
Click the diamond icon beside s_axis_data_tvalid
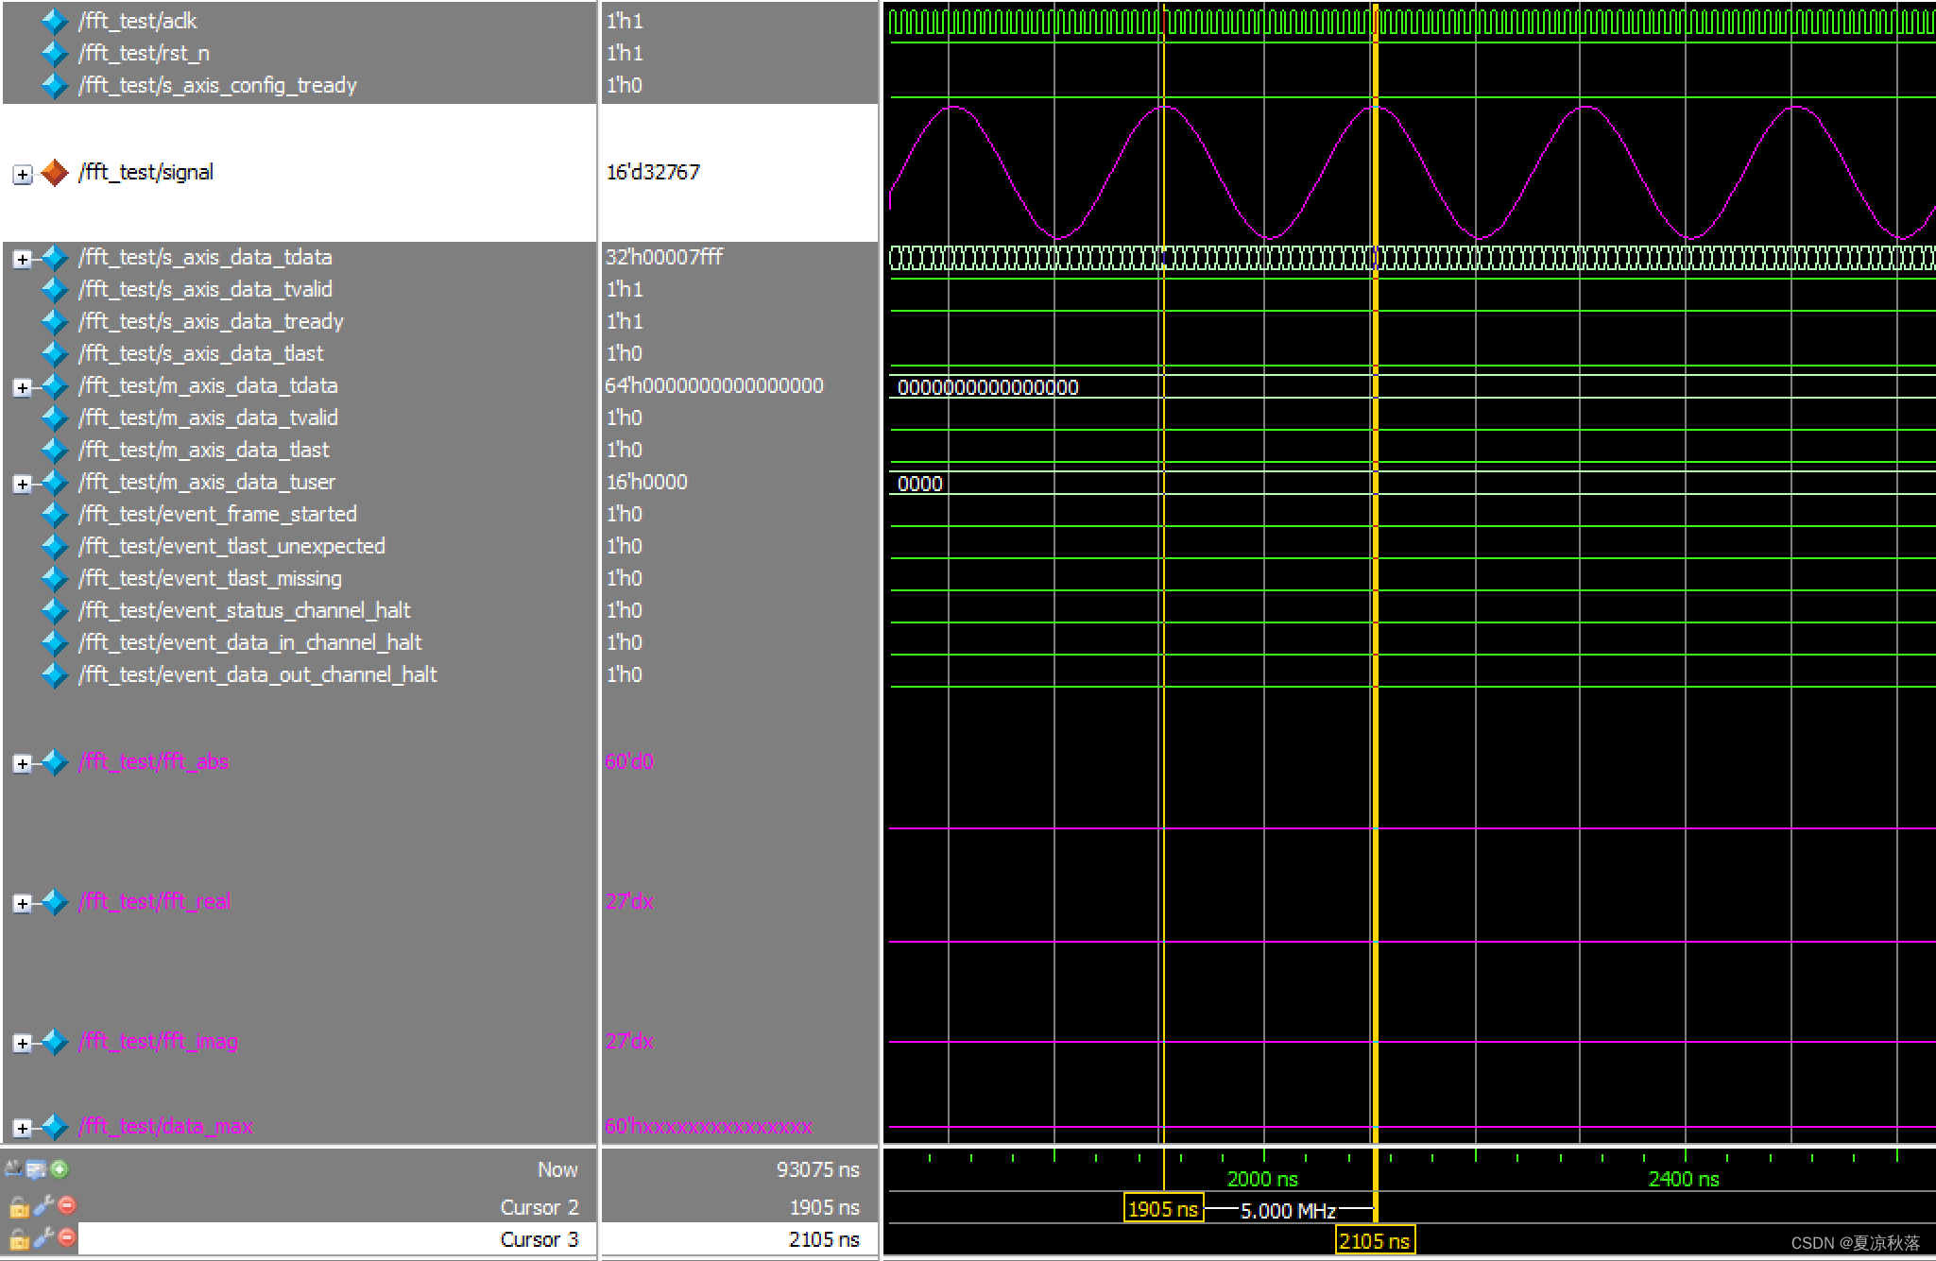[x=55, y=289]
